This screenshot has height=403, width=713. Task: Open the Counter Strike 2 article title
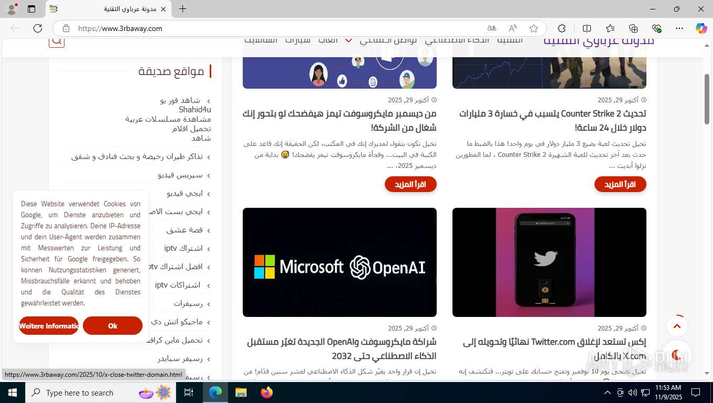(x=552, y=120)
